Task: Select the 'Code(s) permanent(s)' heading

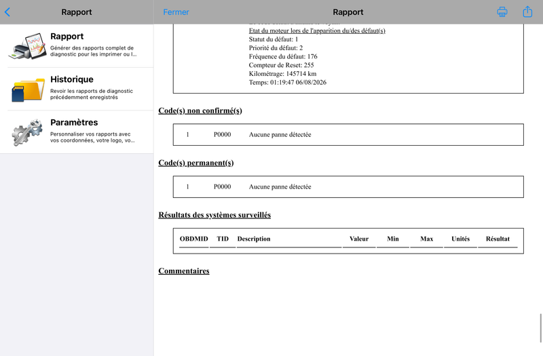Action: click(196, 163)
